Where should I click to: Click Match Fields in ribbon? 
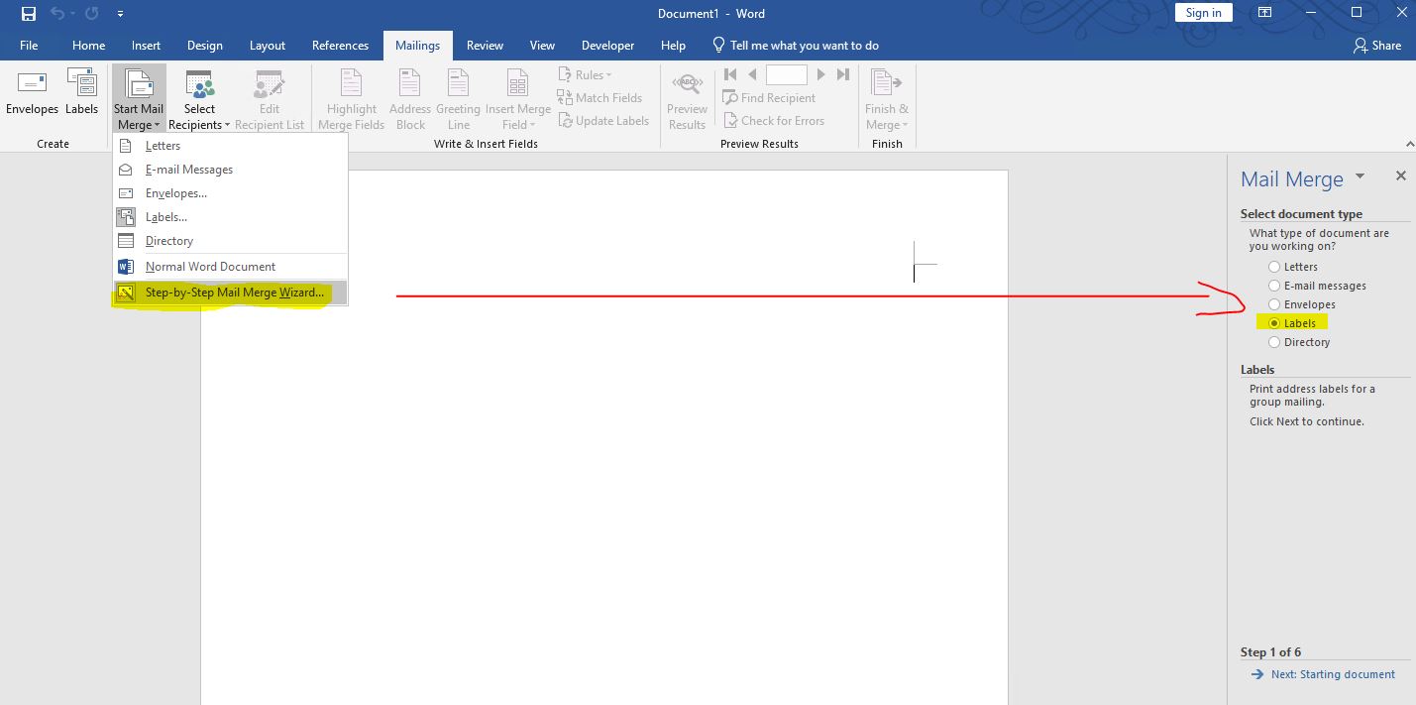click(599, 97)
